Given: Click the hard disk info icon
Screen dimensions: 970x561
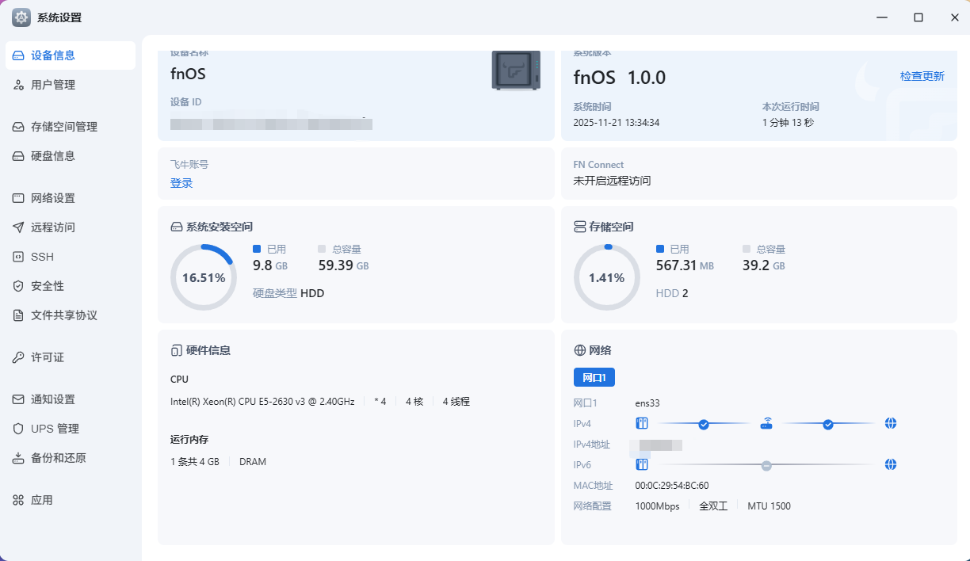Looking at the screenshot, I should point(18,156).
